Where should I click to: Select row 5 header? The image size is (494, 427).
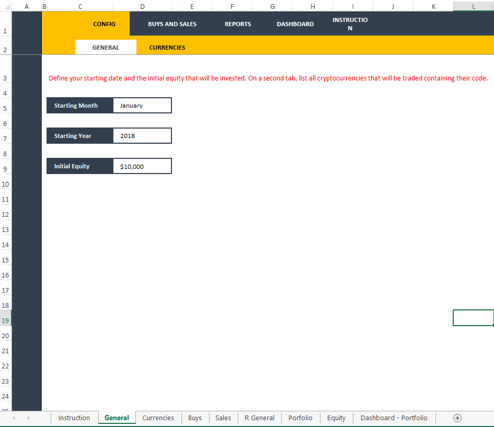pyautogui.click(x=6, y=106)
